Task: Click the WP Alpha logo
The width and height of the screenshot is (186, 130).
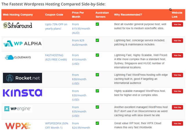Action: tap(22, 43)
